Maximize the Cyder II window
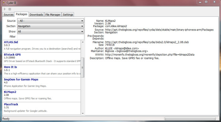The width and height of the screenshot is (221, 122). point(206,2)
